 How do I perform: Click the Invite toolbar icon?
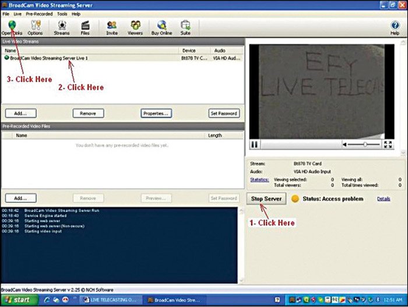pyautogui.click(x=112, y=27)
